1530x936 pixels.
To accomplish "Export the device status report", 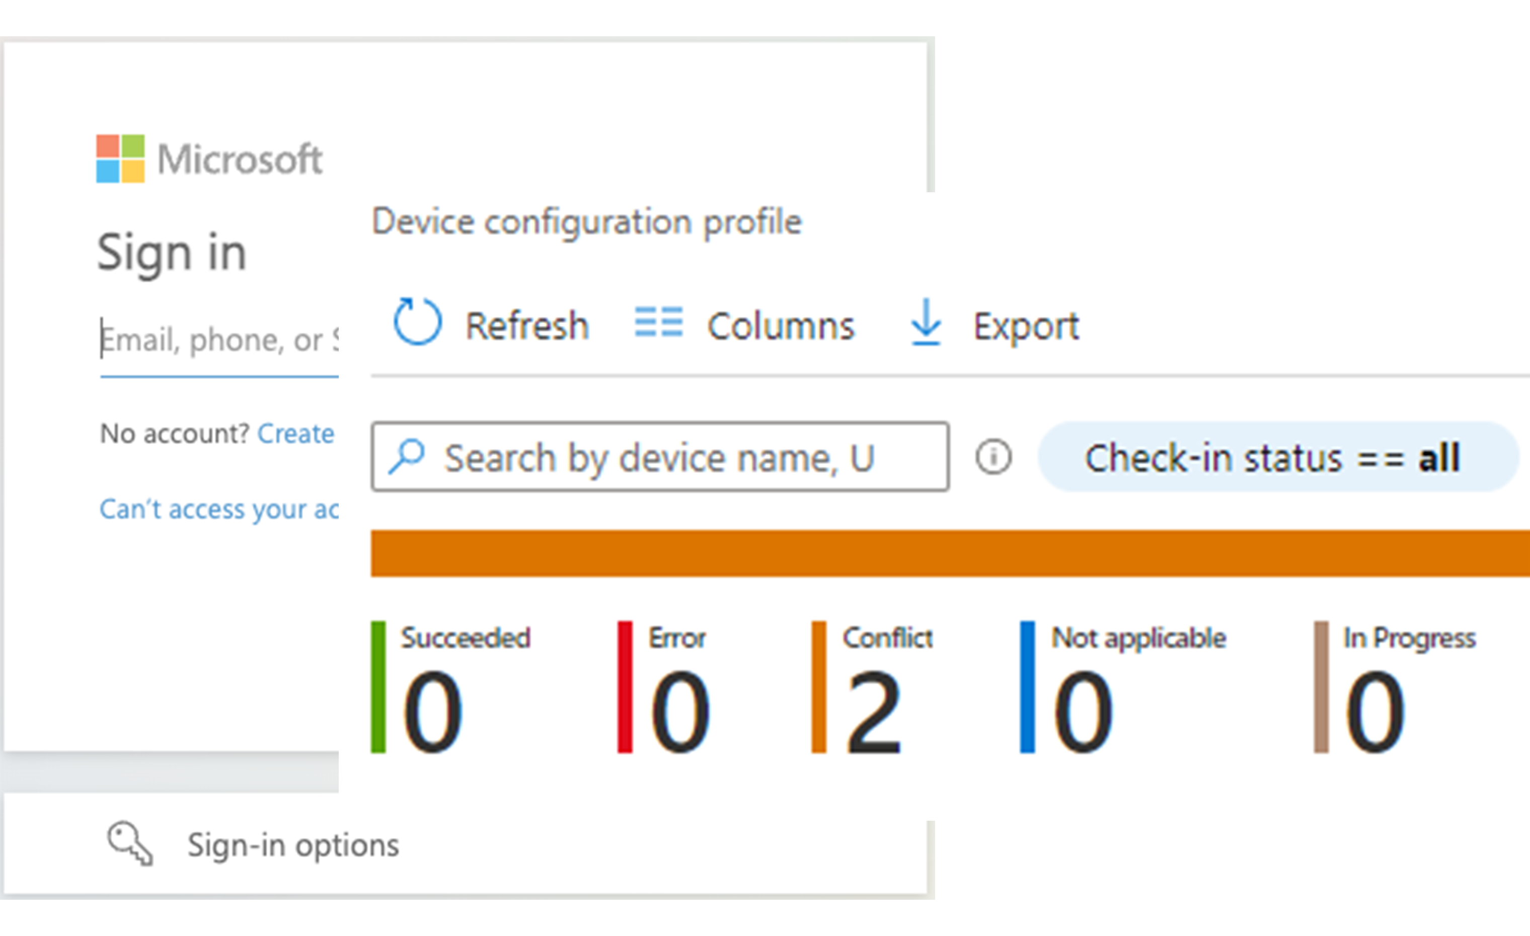I will (x=994, y=324).
